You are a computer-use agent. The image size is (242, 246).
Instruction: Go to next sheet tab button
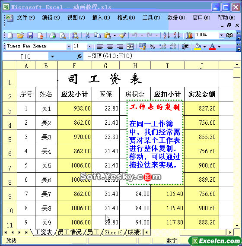[19, 232]
